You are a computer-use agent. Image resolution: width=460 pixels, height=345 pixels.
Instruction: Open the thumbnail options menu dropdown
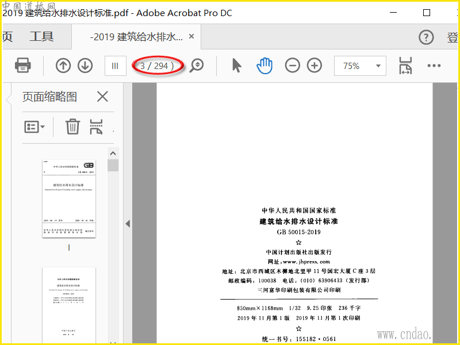34,126
